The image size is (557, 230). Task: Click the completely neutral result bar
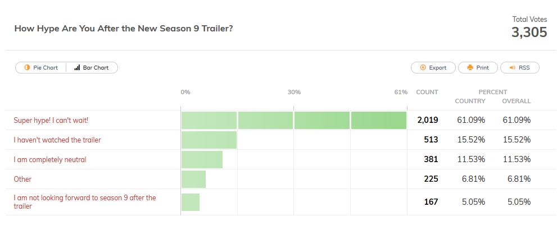click(202, 159)
